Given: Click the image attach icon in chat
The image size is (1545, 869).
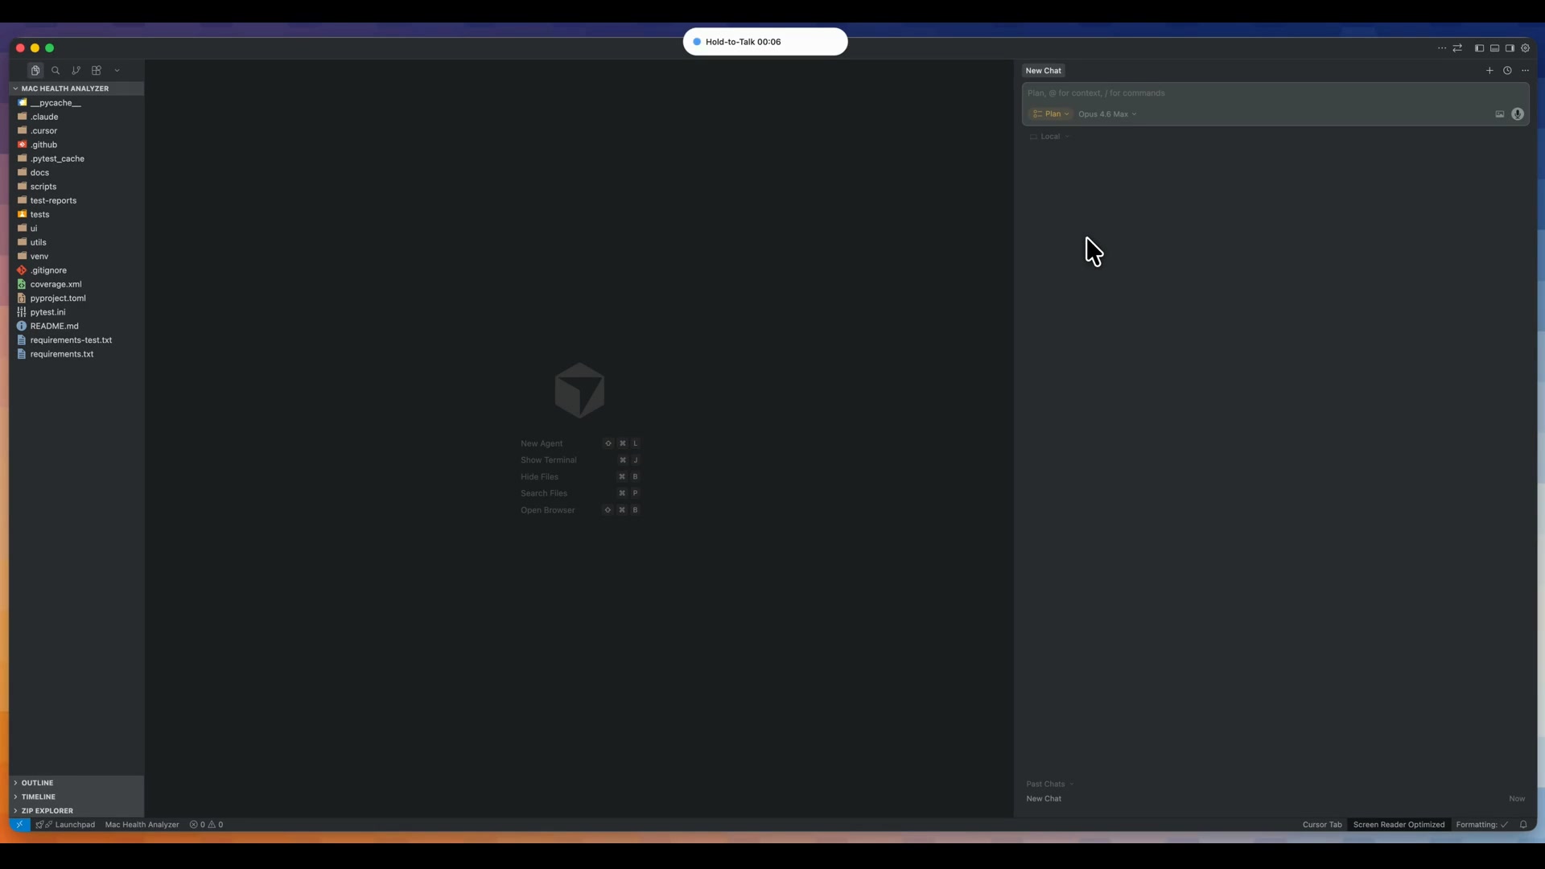Looking at the screenshot, I should [x=1500, y=114].
